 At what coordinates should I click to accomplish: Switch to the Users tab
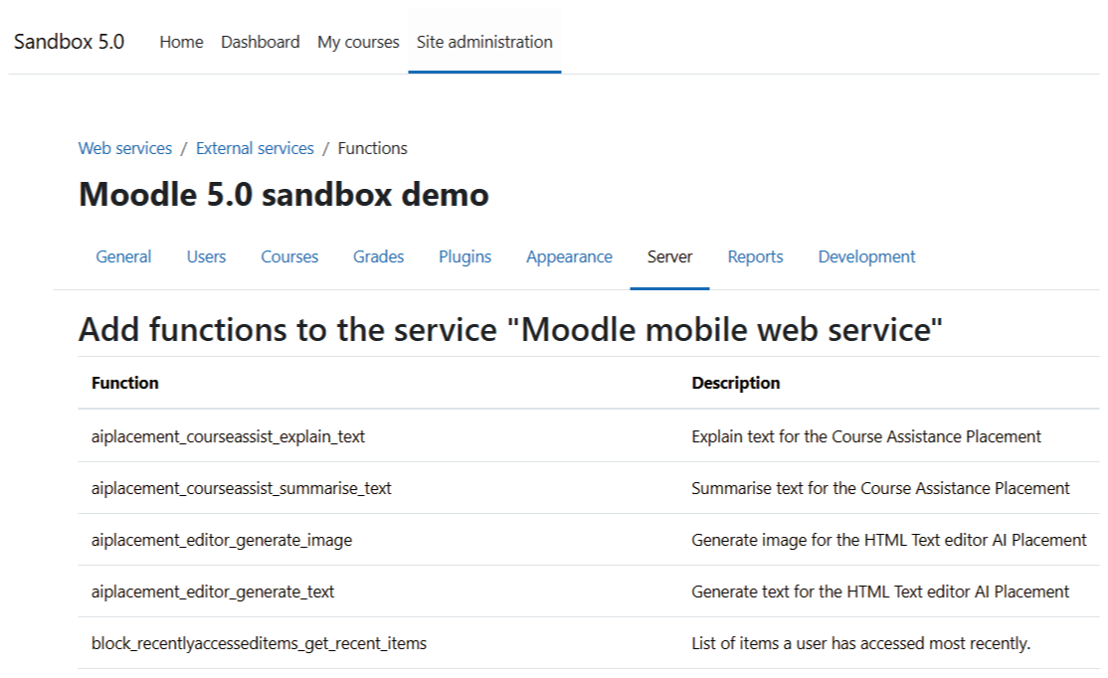coord(206,256)
